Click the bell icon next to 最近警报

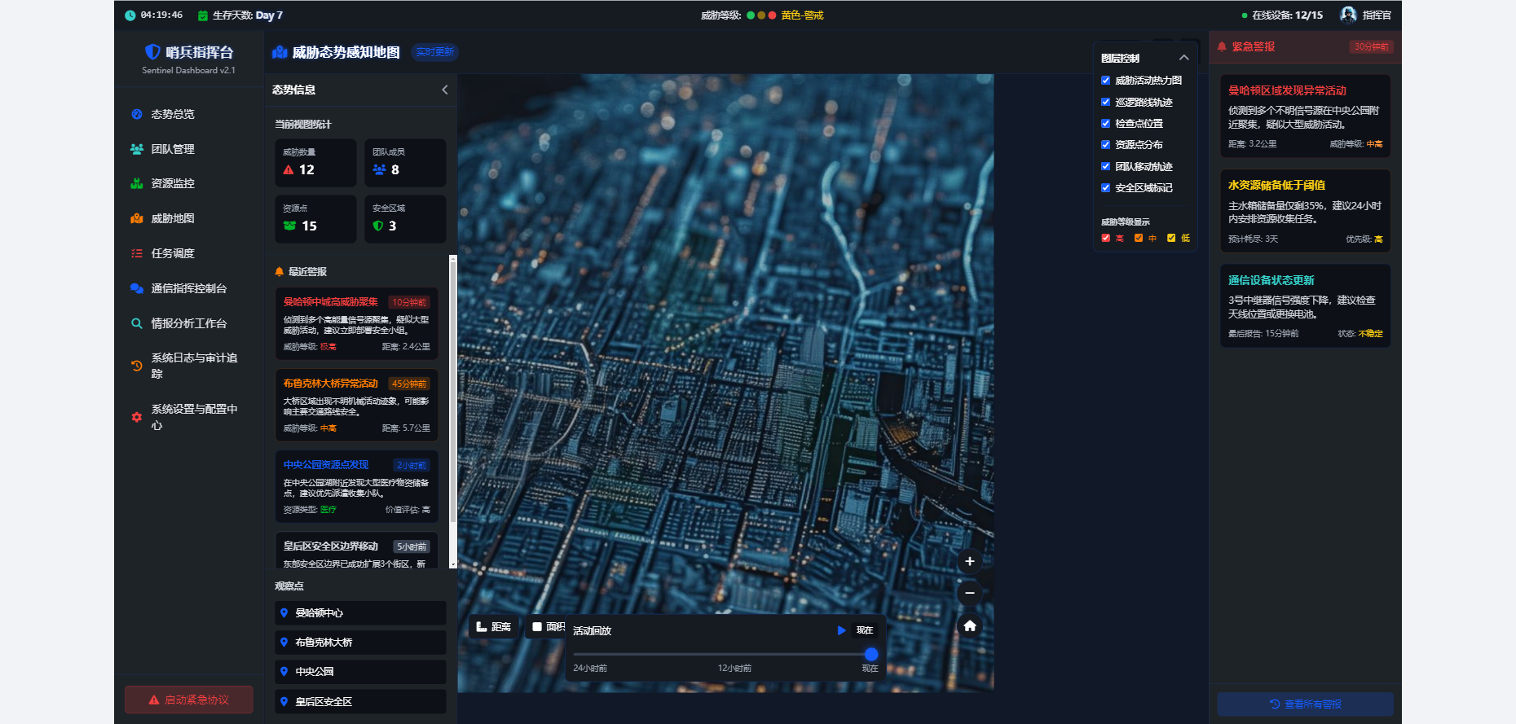pos(280,272)
